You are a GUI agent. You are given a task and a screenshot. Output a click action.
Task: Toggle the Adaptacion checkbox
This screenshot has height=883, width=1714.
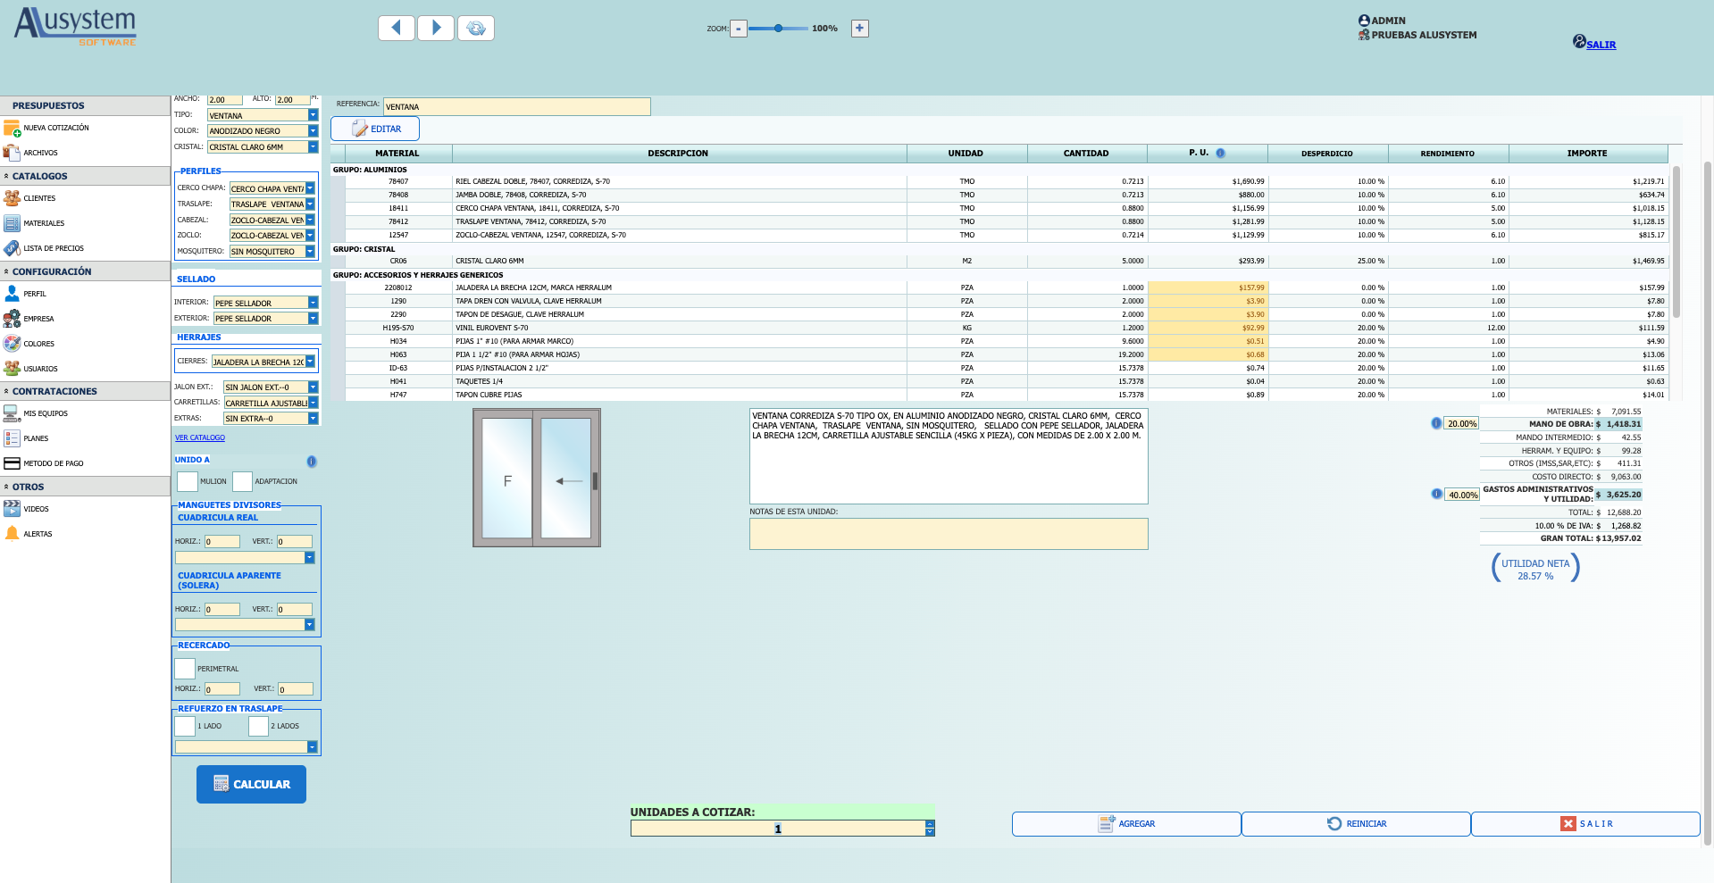click(x=242, y=481)
